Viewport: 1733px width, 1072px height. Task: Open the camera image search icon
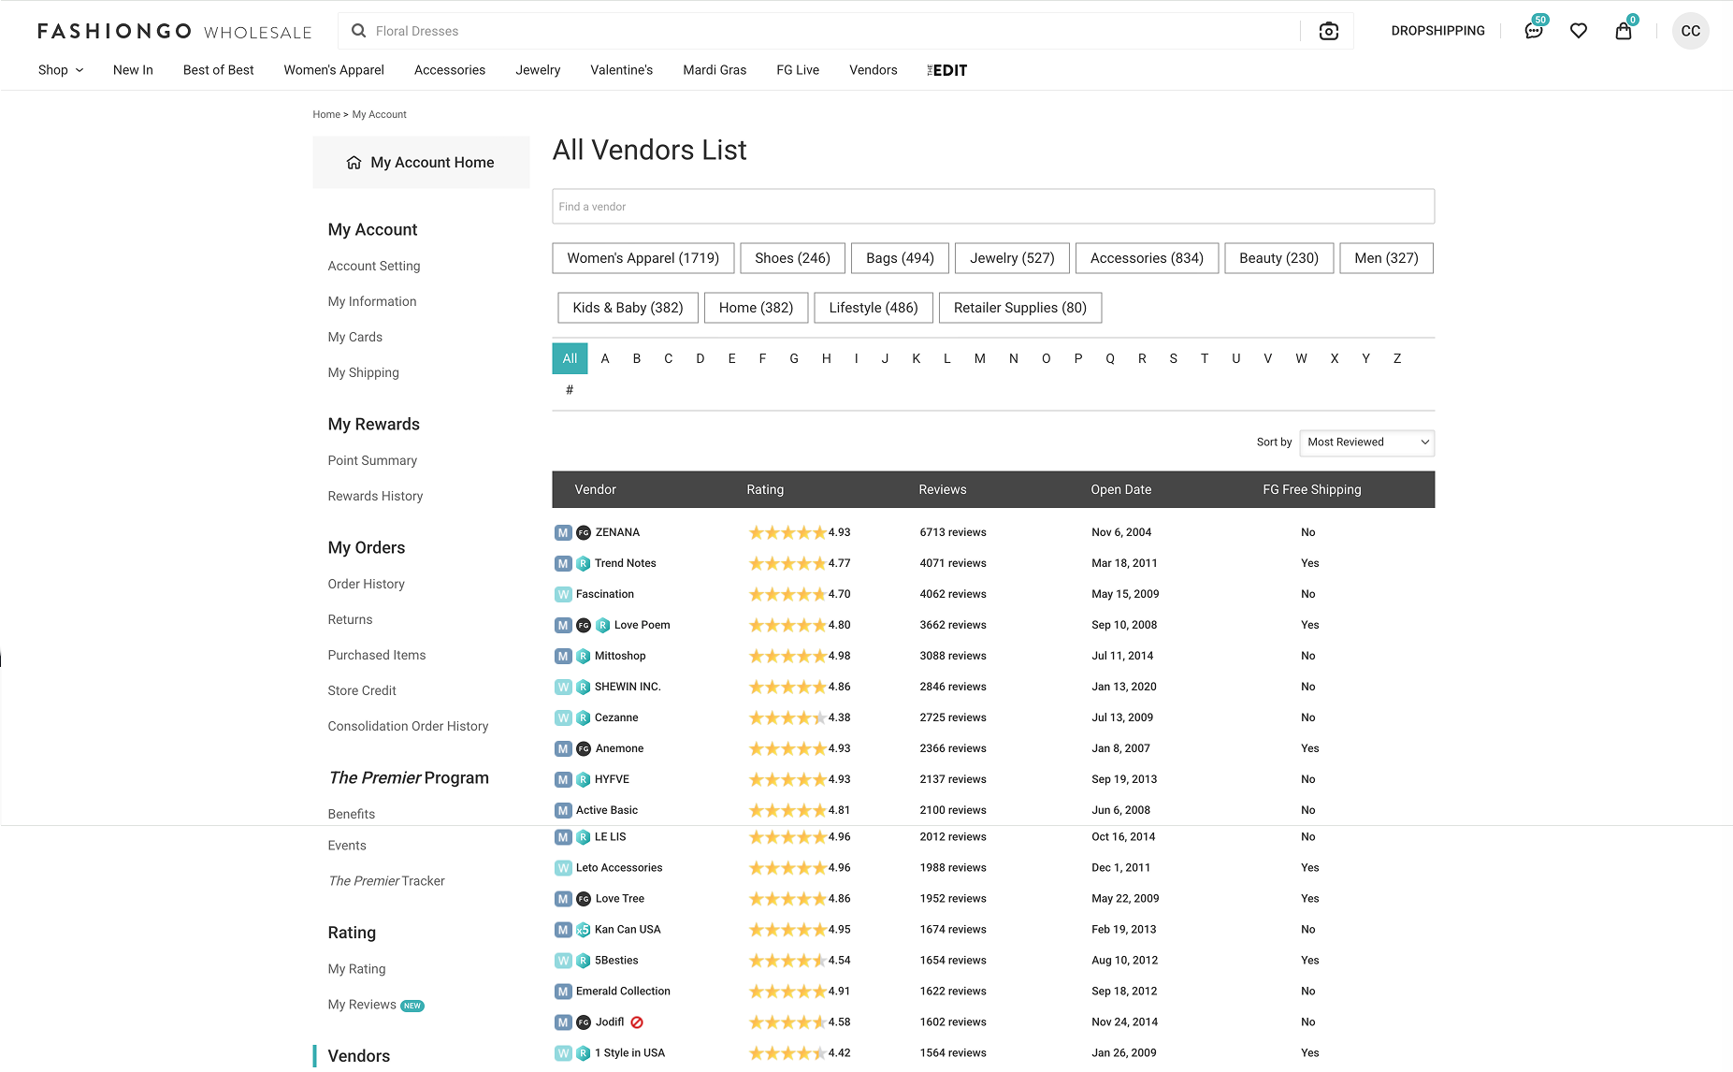pos(1328,31)
